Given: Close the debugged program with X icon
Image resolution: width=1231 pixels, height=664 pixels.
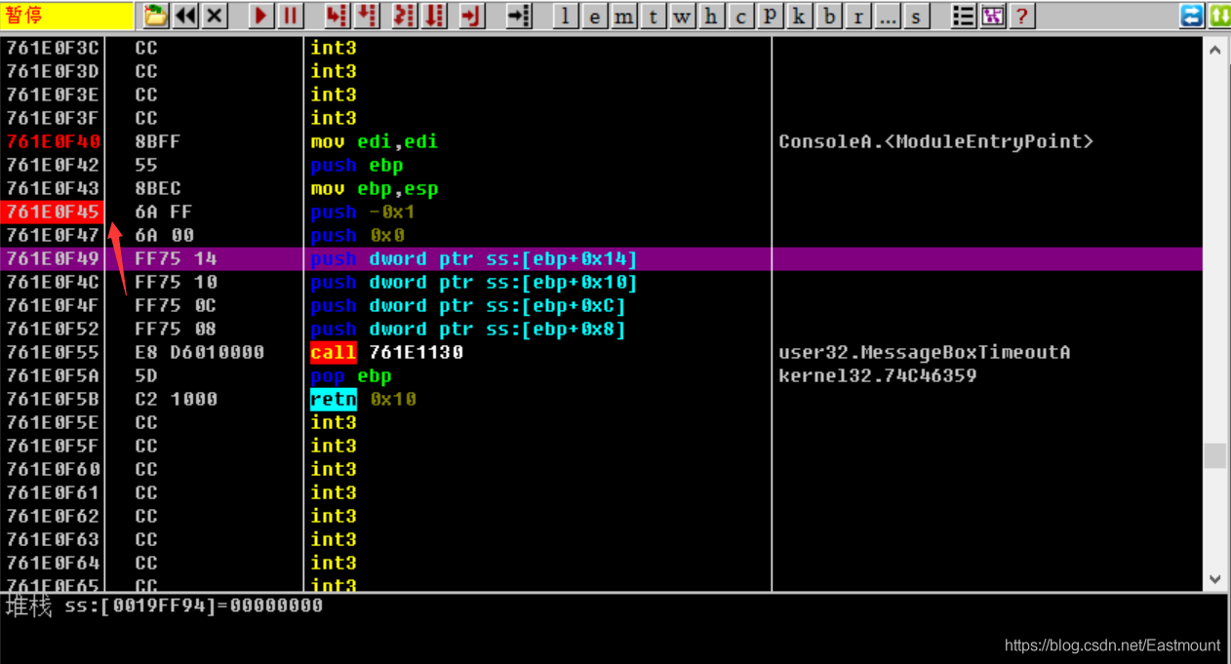Looking at the screenshot, I should 216,16.
